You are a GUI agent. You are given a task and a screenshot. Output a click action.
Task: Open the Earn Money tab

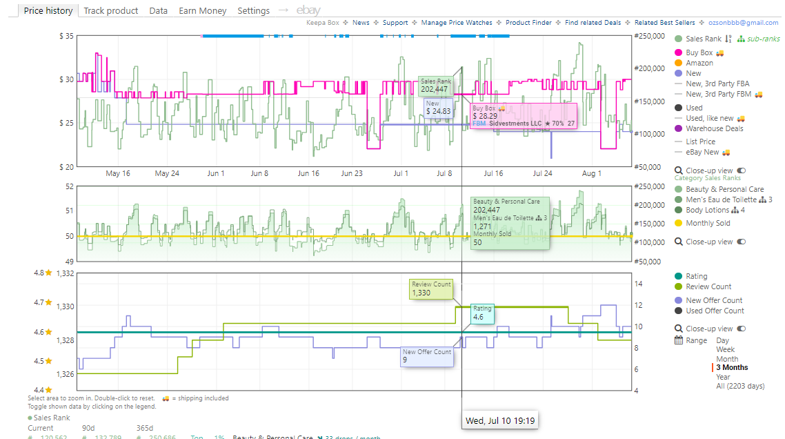[202, 10]
